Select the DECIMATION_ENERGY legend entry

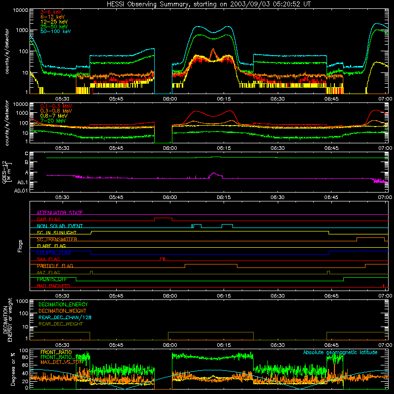pos(63,304)
